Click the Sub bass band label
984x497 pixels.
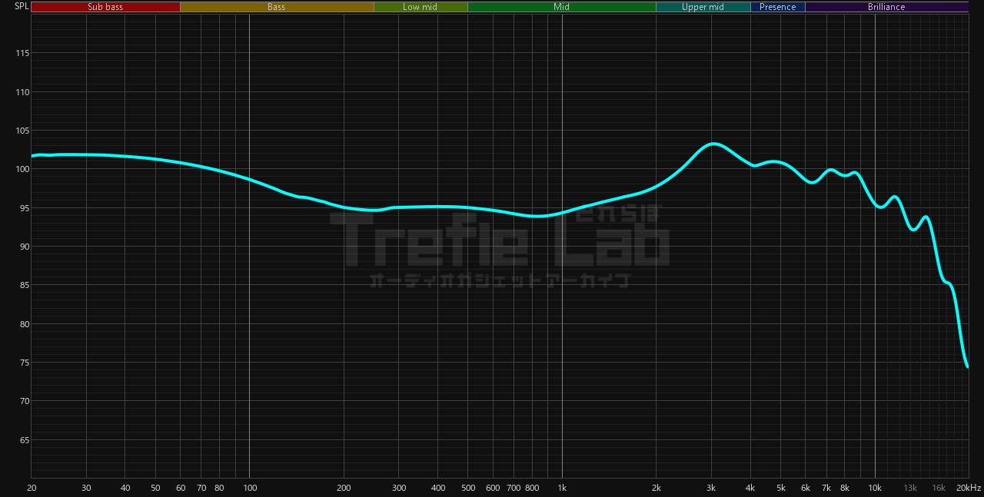(105, 7)
